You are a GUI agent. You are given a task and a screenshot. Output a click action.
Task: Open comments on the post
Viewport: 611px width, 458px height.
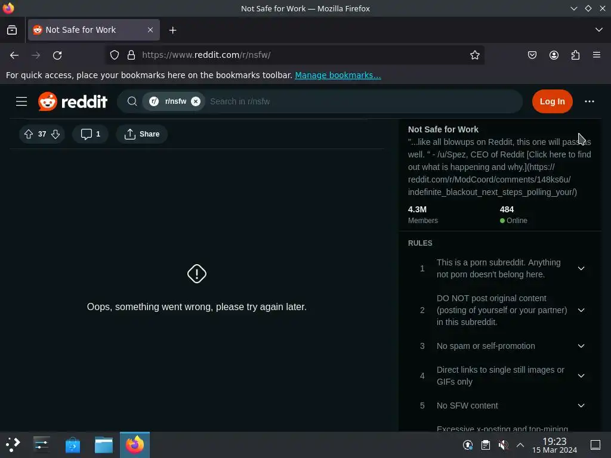(90, 134)
